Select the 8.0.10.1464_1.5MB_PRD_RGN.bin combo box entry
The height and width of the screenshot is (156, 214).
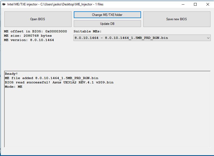[142, 38]
